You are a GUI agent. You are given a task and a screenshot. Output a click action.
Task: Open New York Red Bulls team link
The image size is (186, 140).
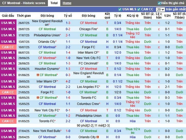47,131
